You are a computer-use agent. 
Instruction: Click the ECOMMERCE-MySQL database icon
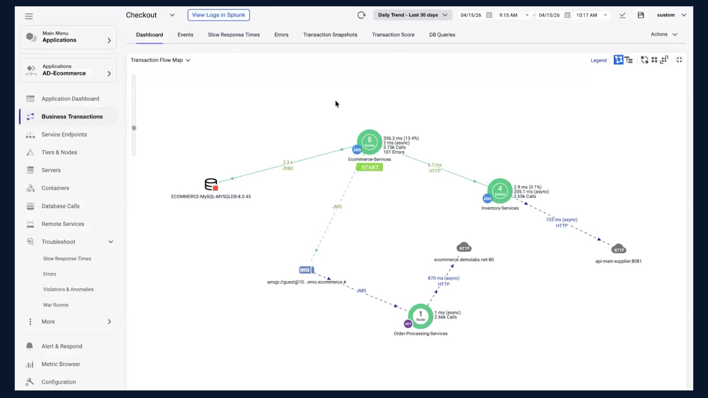[211, 184]
